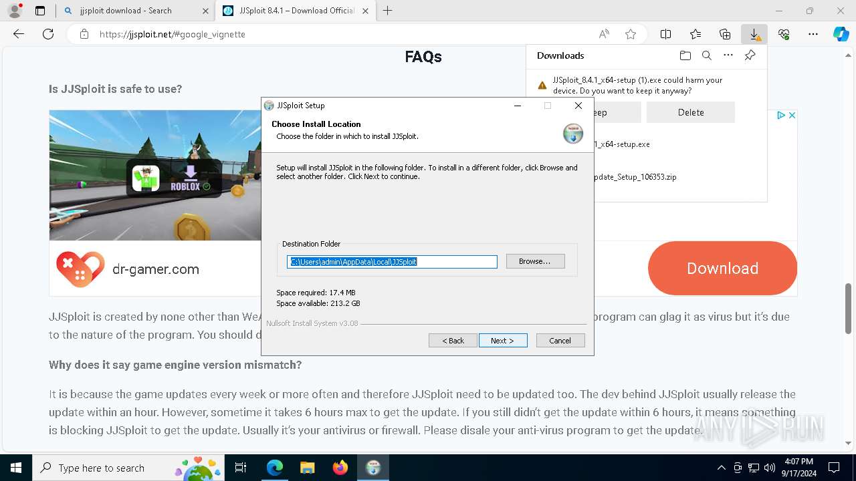
Task: Open split screen view icon
Action: point(666,34)
